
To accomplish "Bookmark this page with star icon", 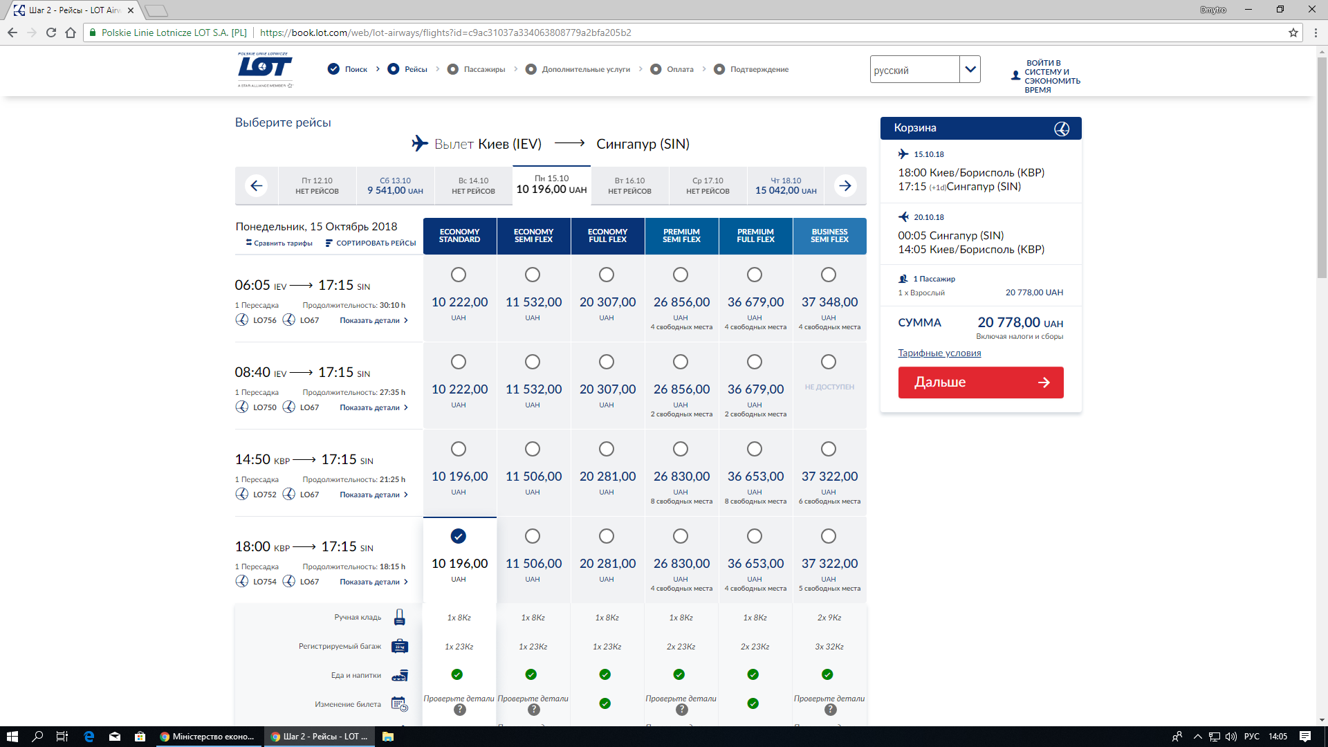I will click(1293, 33).
